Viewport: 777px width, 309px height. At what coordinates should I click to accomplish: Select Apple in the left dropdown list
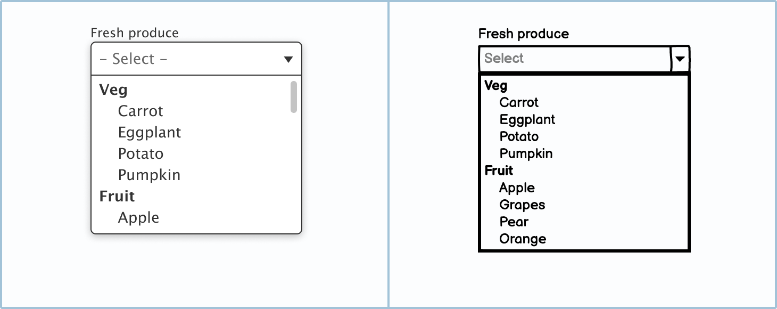click(138, 217)
